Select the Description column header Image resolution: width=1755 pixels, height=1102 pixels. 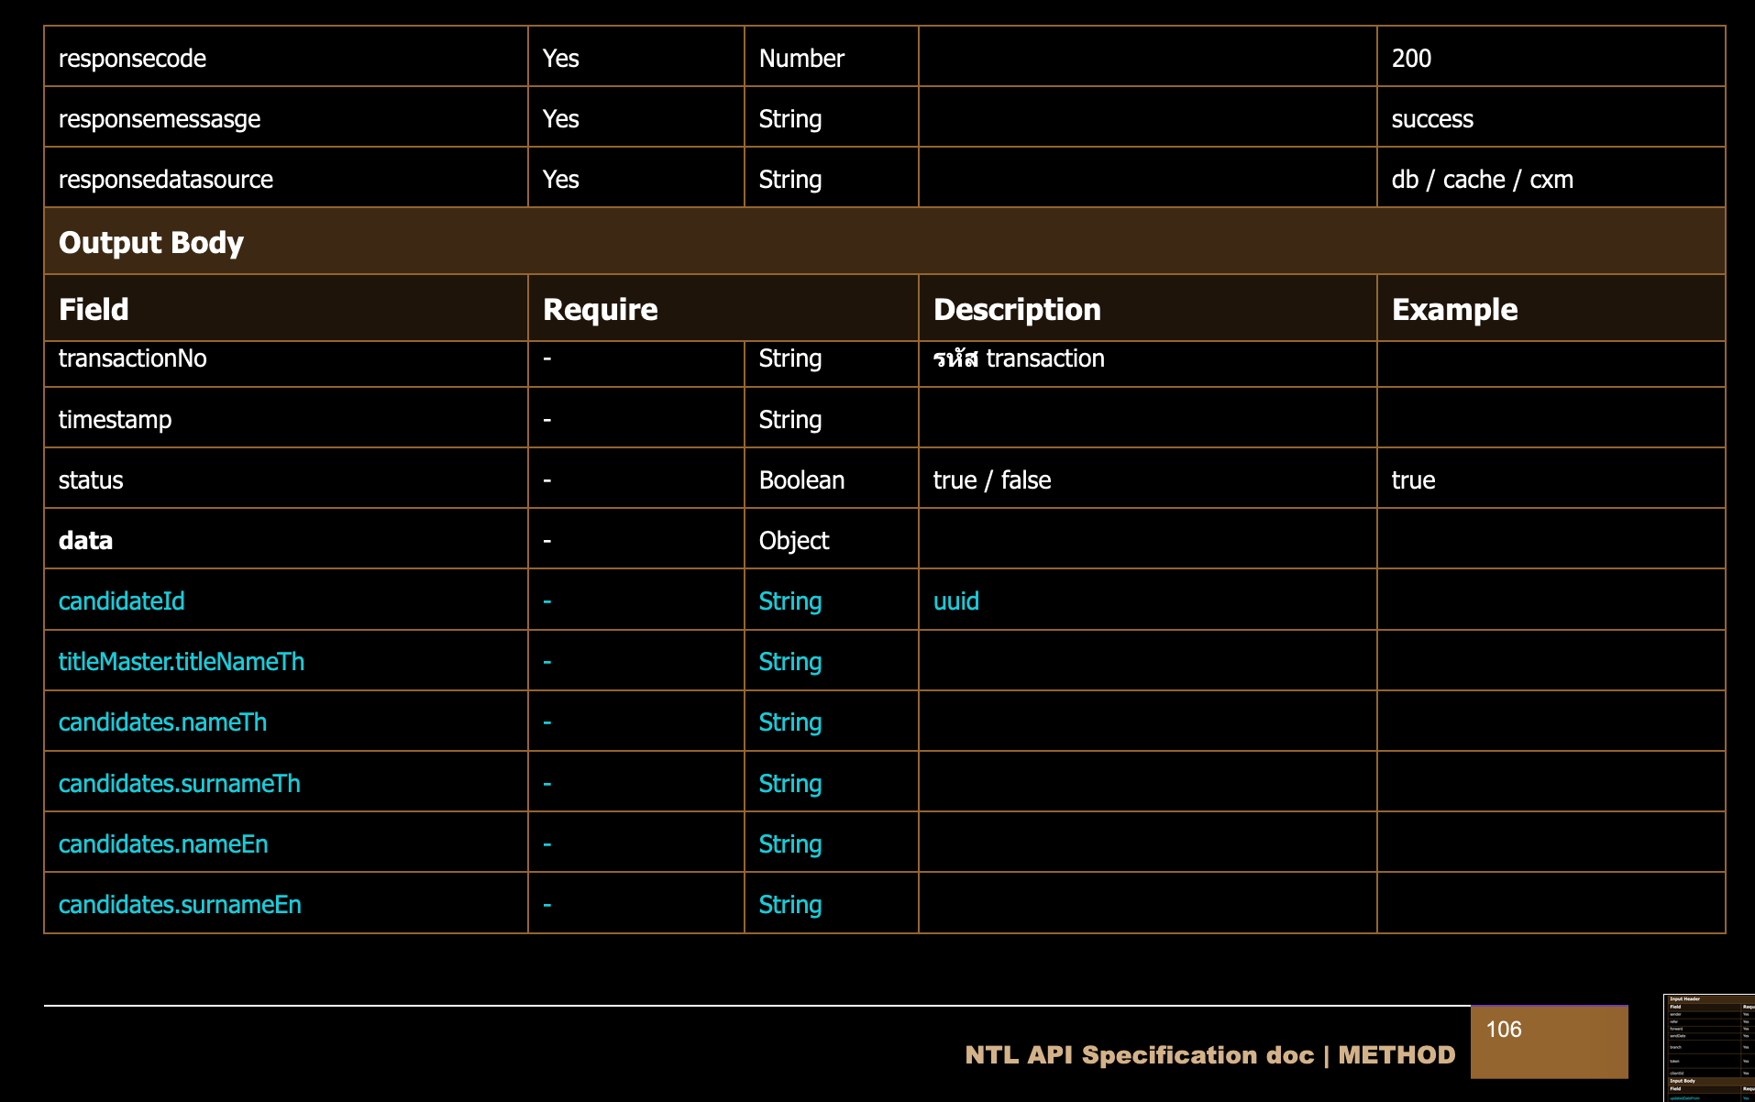pyautogui.click(x=1016, y=310)
